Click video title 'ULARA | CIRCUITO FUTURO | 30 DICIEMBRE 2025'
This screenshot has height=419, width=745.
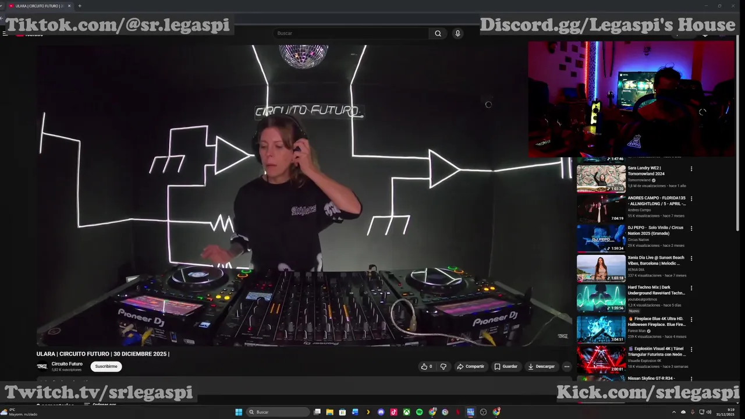pos(103,354)
